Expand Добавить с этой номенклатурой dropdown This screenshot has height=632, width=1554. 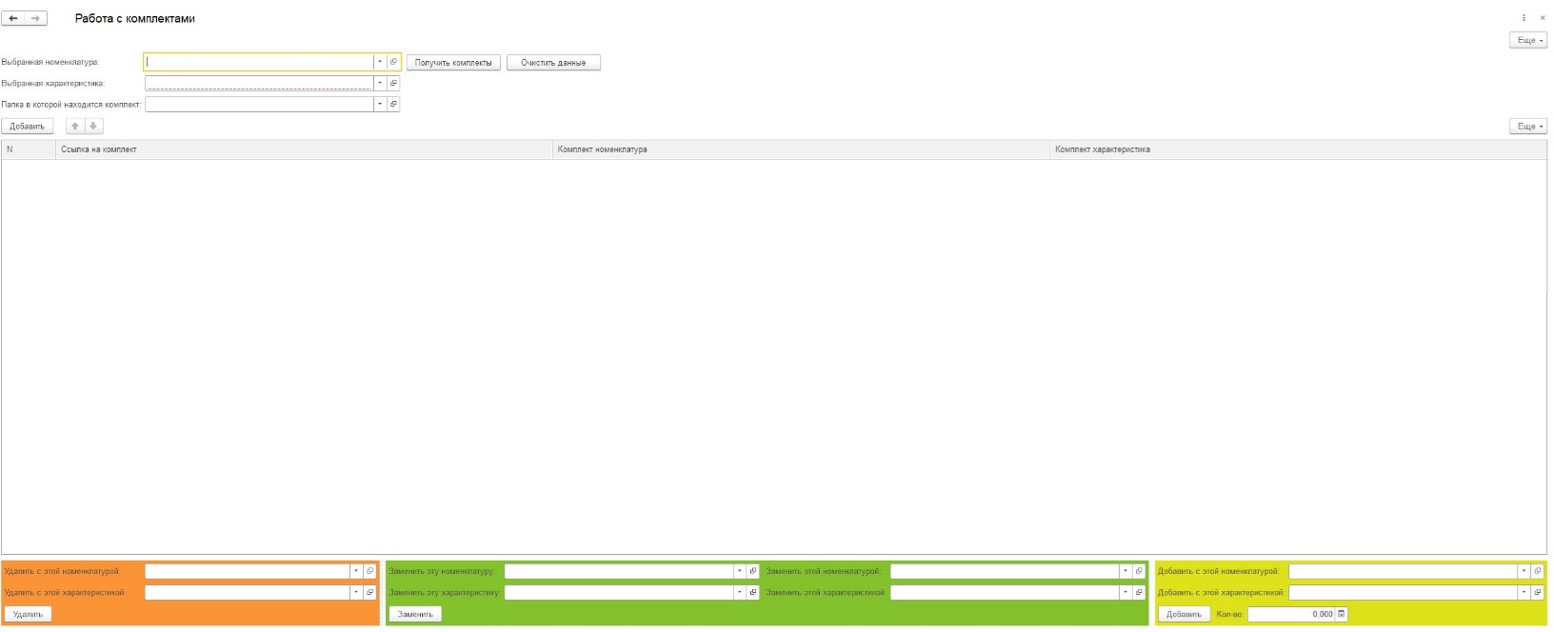coord(1524,571)
